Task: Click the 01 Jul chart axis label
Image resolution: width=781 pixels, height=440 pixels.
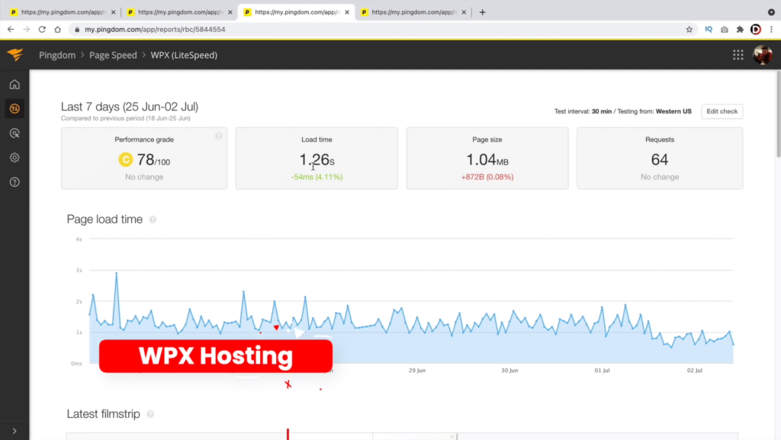Action: pos(603,371)
